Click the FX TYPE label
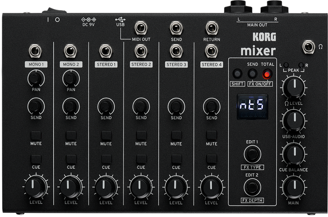 click(252, 167)
